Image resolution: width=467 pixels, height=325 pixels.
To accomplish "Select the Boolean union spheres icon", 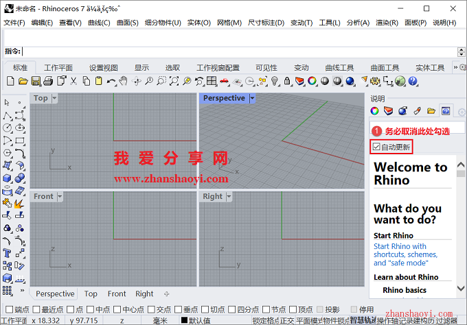I will [20, 178].
